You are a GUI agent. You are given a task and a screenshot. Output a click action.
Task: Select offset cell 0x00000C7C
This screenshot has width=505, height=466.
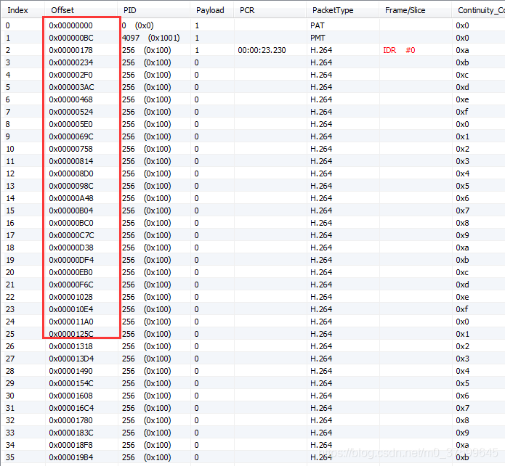(71, 235)
